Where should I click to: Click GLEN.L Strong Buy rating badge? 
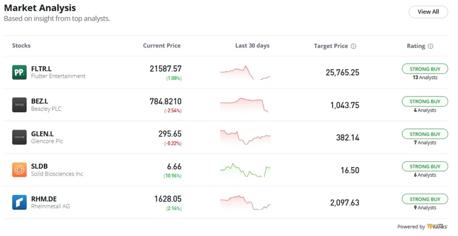425,134
